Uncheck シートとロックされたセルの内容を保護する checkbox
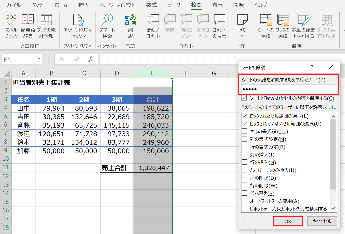 (x=244, y=98)
